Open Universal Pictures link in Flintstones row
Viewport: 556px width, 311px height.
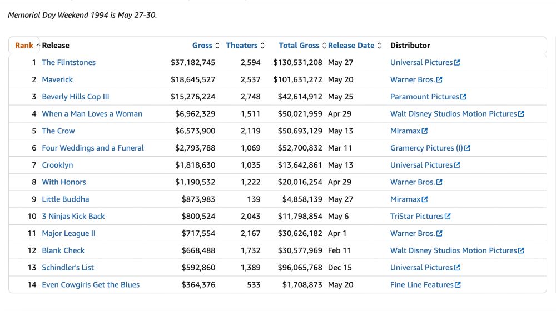pyautogui.click(x=421, y=62)
